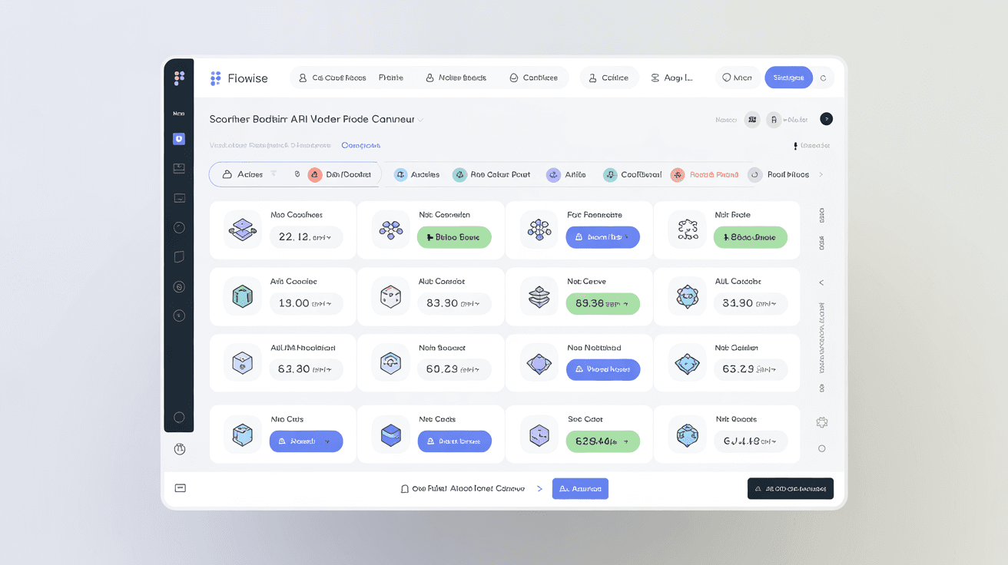The image size is (1008, 565).
Task: Click the hexagon icon on the 628.40 card
Action: 539,435
